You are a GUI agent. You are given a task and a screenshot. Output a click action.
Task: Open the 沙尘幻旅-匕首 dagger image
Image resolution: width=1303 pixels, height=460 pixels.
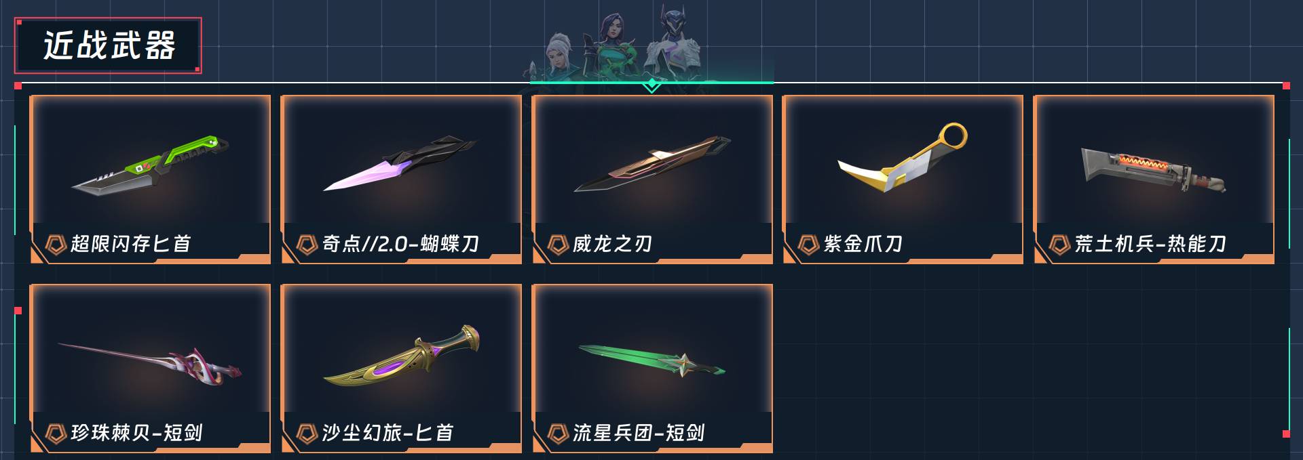401,356
